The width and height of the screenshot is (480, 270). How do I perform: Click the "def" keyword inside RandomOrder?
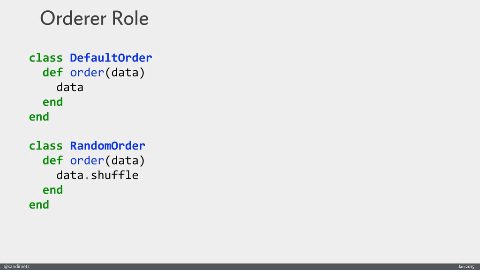click(52, 161)
